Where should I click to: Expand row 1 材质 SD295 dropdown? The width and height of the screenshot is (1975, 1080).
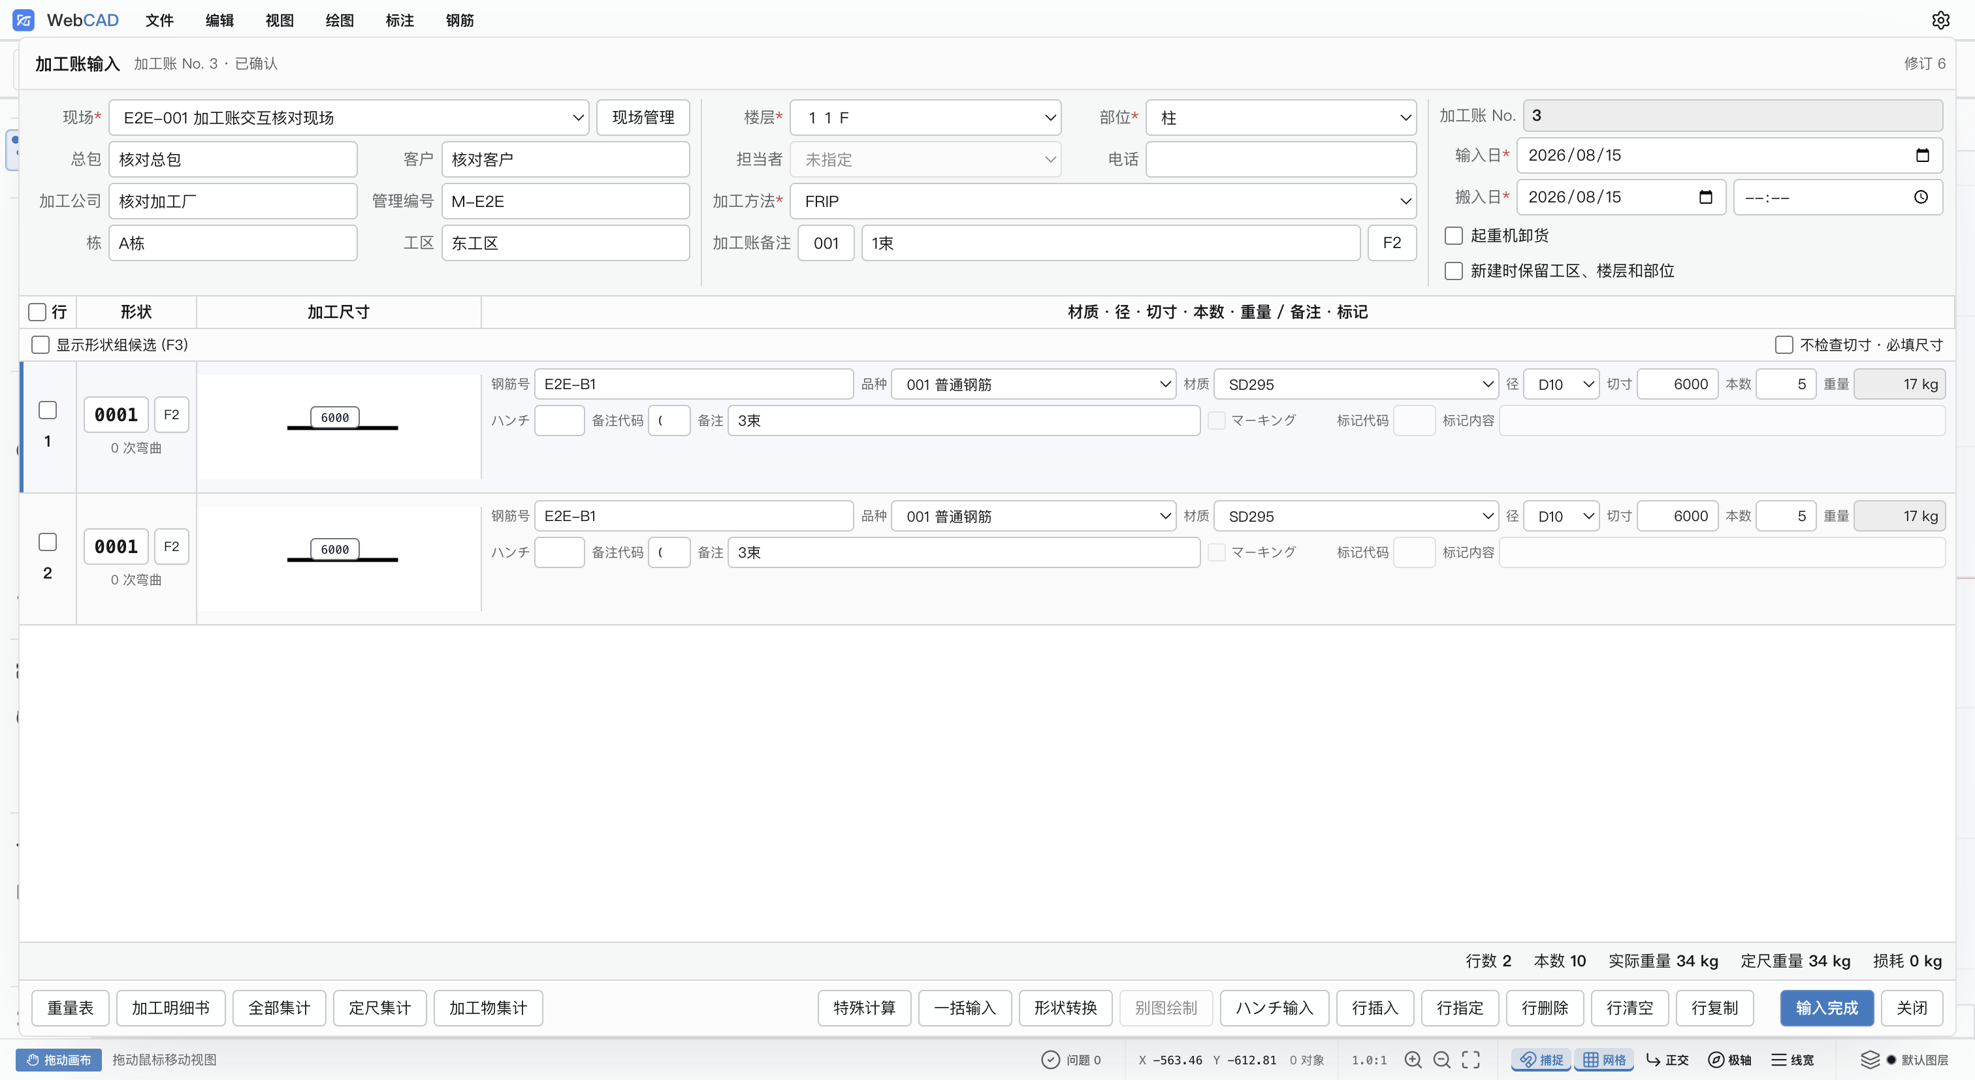(x=1355, y=384)
